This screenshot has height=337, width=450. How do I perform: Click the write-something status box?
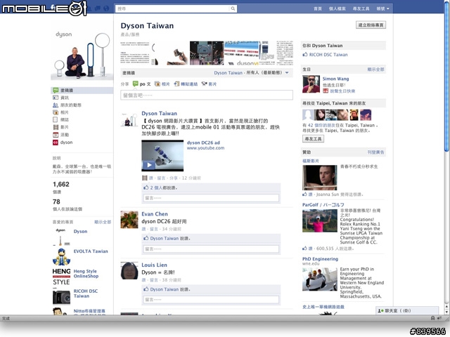(207, 95)
